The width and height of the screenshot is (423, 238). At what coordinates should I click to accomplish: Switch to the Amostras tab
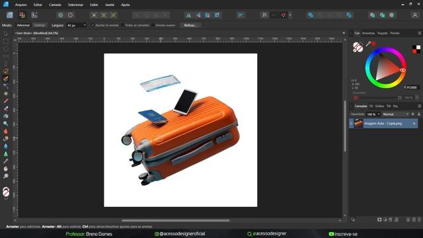[368, 33]
